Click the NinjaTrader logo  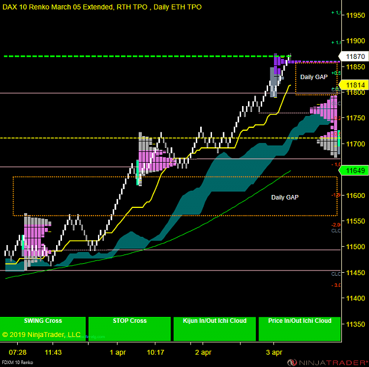click(328, 362)
